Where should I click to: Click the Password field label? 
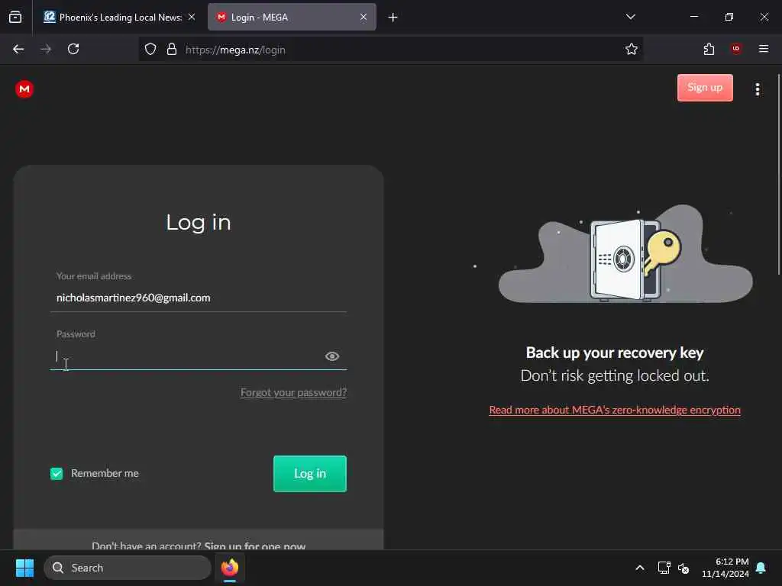click(76, 334)
